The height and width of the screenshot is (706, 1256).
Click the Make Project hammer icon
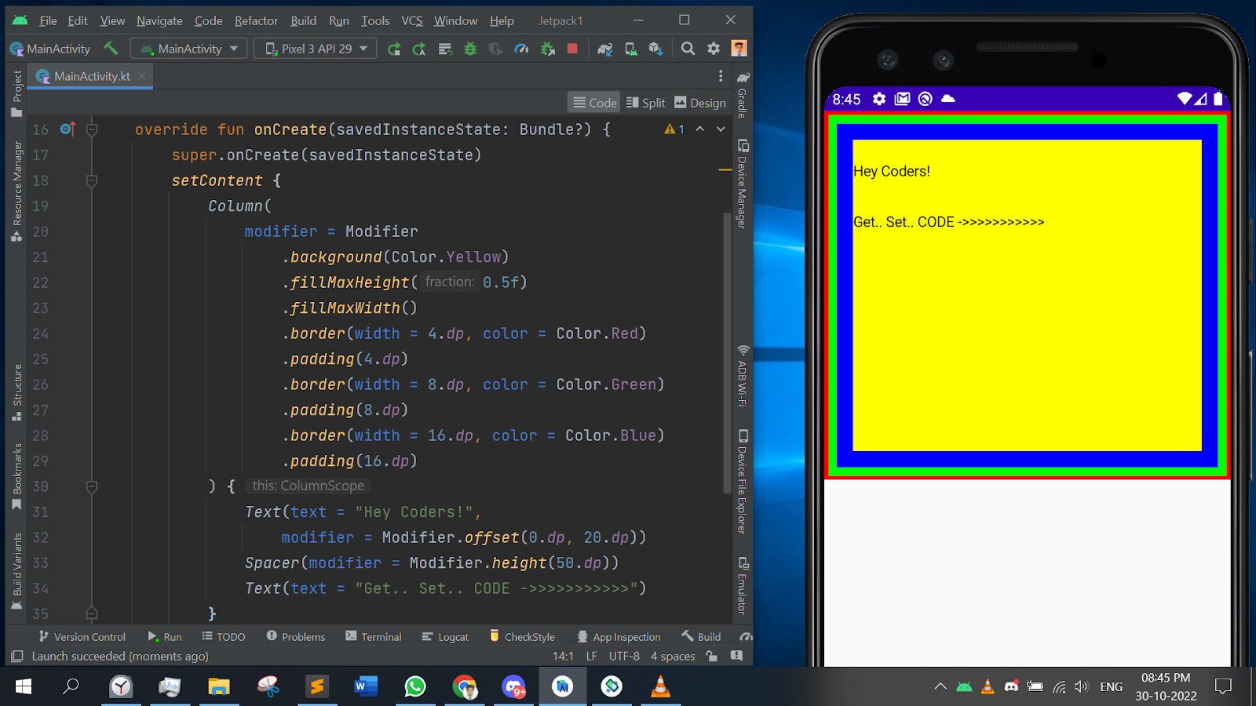111,49
